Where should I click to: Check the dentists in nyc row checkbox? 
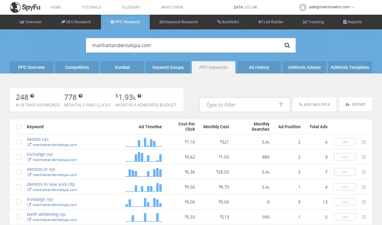click(x=18, y=172)
